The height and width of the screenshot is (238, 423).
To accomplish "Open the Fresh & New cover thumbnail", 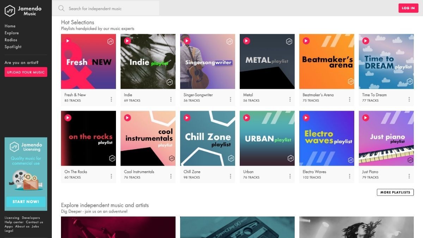I will (88, 61).
